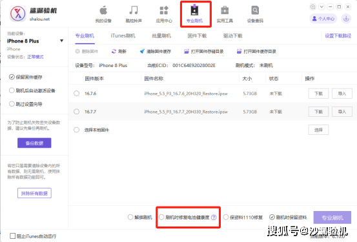Click the 打开固件缓存目录 folder icon
The height and width of the screenshot is (242, 357).
(239, 52)
